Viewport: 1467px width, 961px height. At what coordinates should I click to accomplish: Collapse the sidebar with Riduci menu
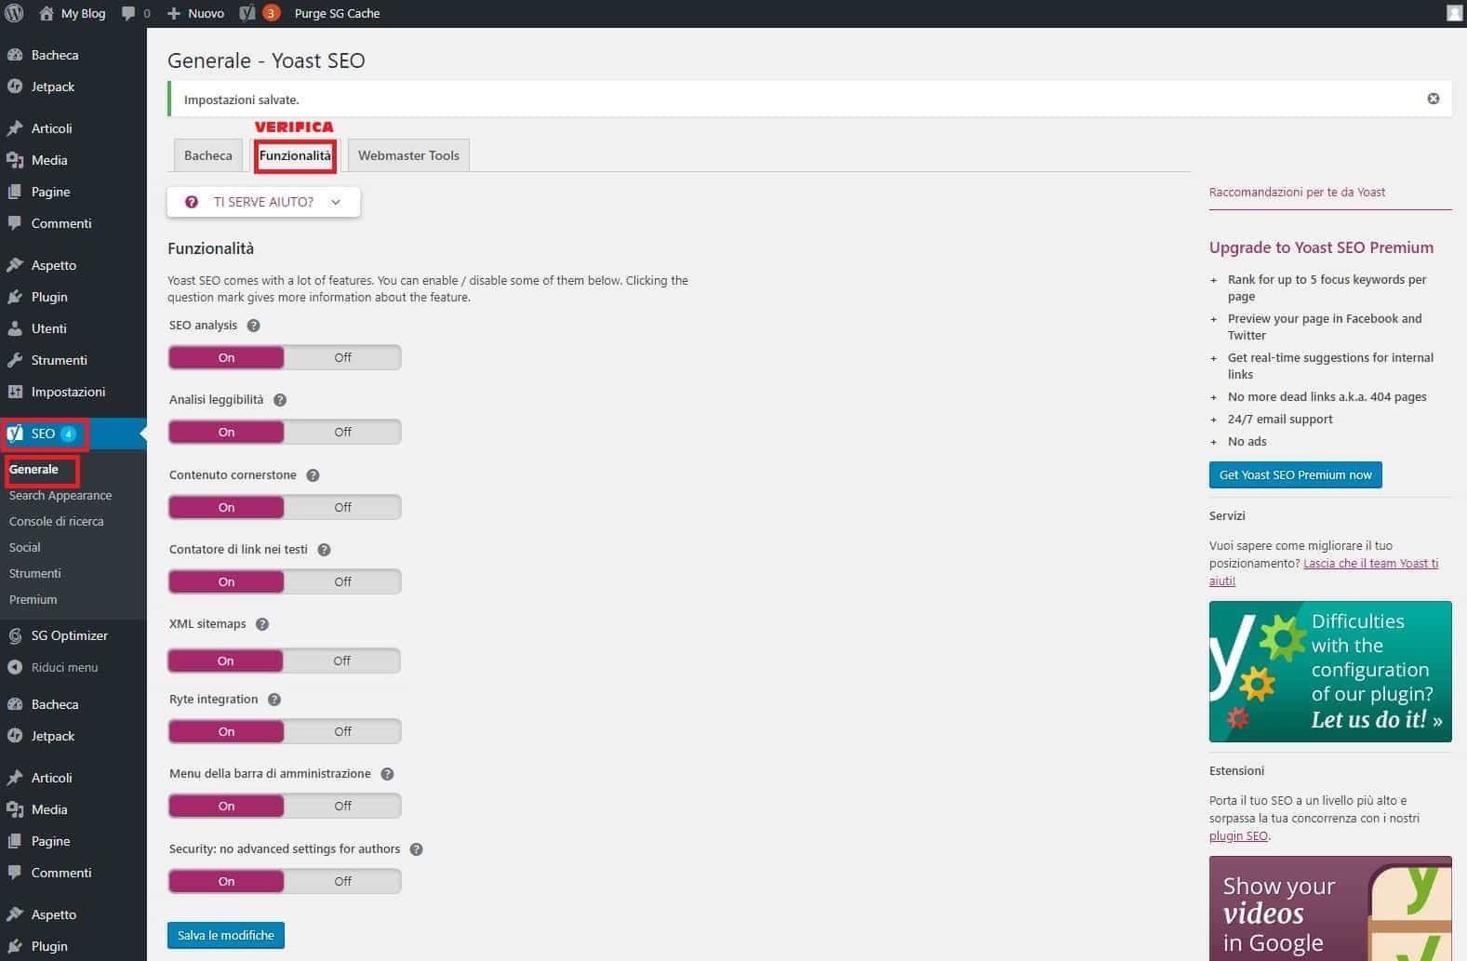(x=63, y=667)
